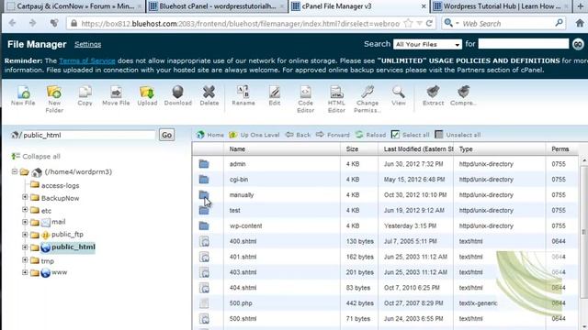The width and height of the screenshot is (588, 330).
Task: Click the Unselect all checkbox icon
Action: (x=439, y=135)
